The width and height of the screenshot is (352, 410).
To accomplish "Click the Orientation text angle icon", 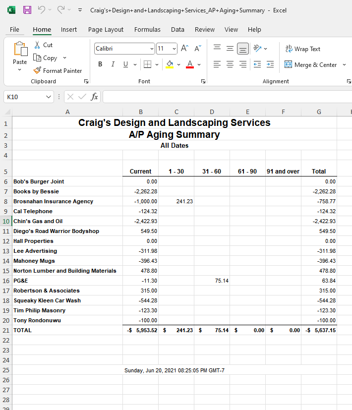I will [x=257, y=49].
